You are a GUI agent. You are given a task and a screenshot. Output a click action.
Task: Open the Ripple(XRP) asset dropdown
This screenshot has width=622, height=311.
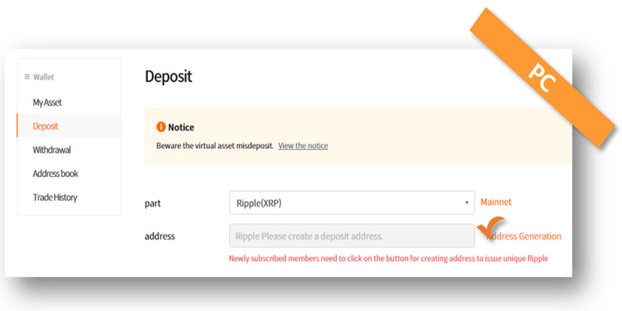(351, 203)
